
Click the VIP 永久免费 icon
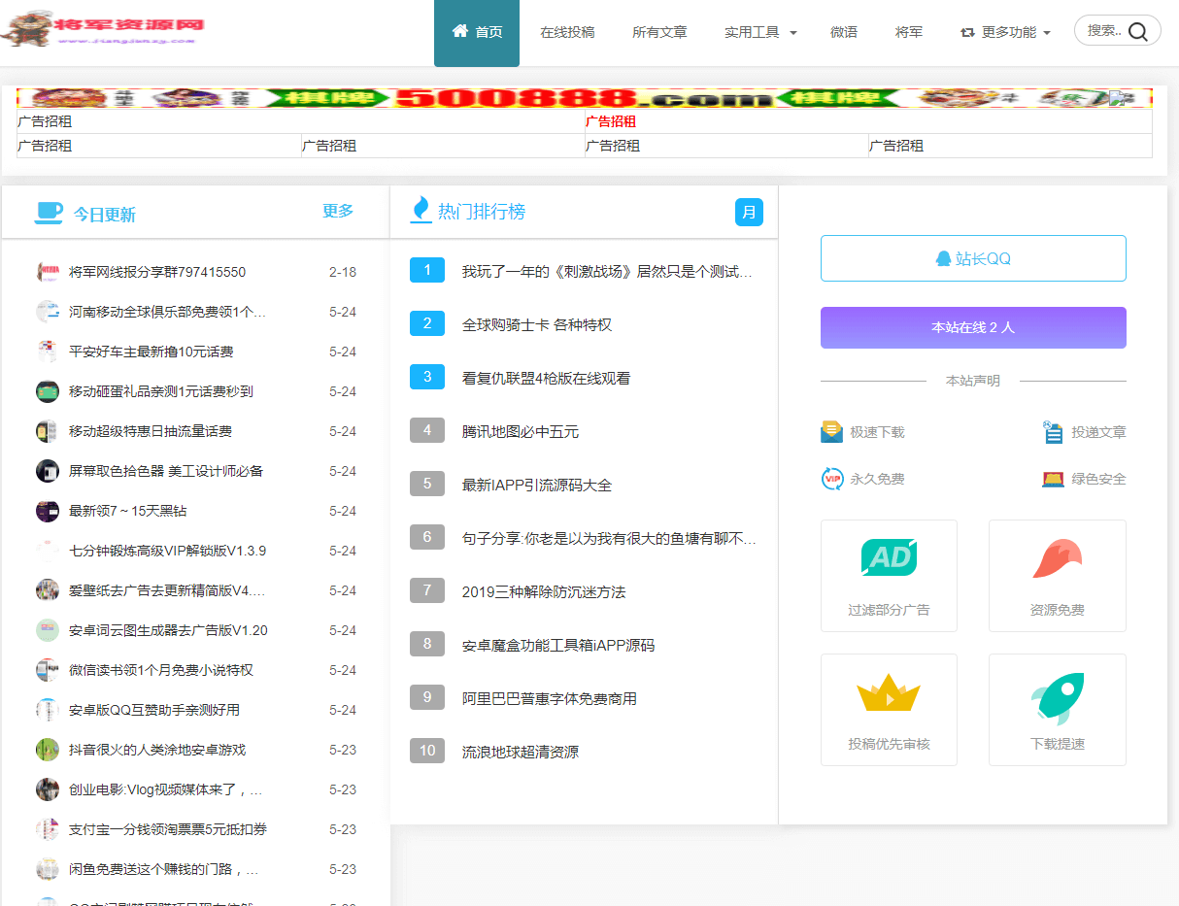click(x=831, y=479)
